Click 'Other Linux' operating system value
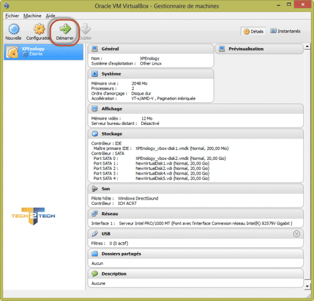The image size is (314, 301). pyautogui.click(x=151, y=64)
